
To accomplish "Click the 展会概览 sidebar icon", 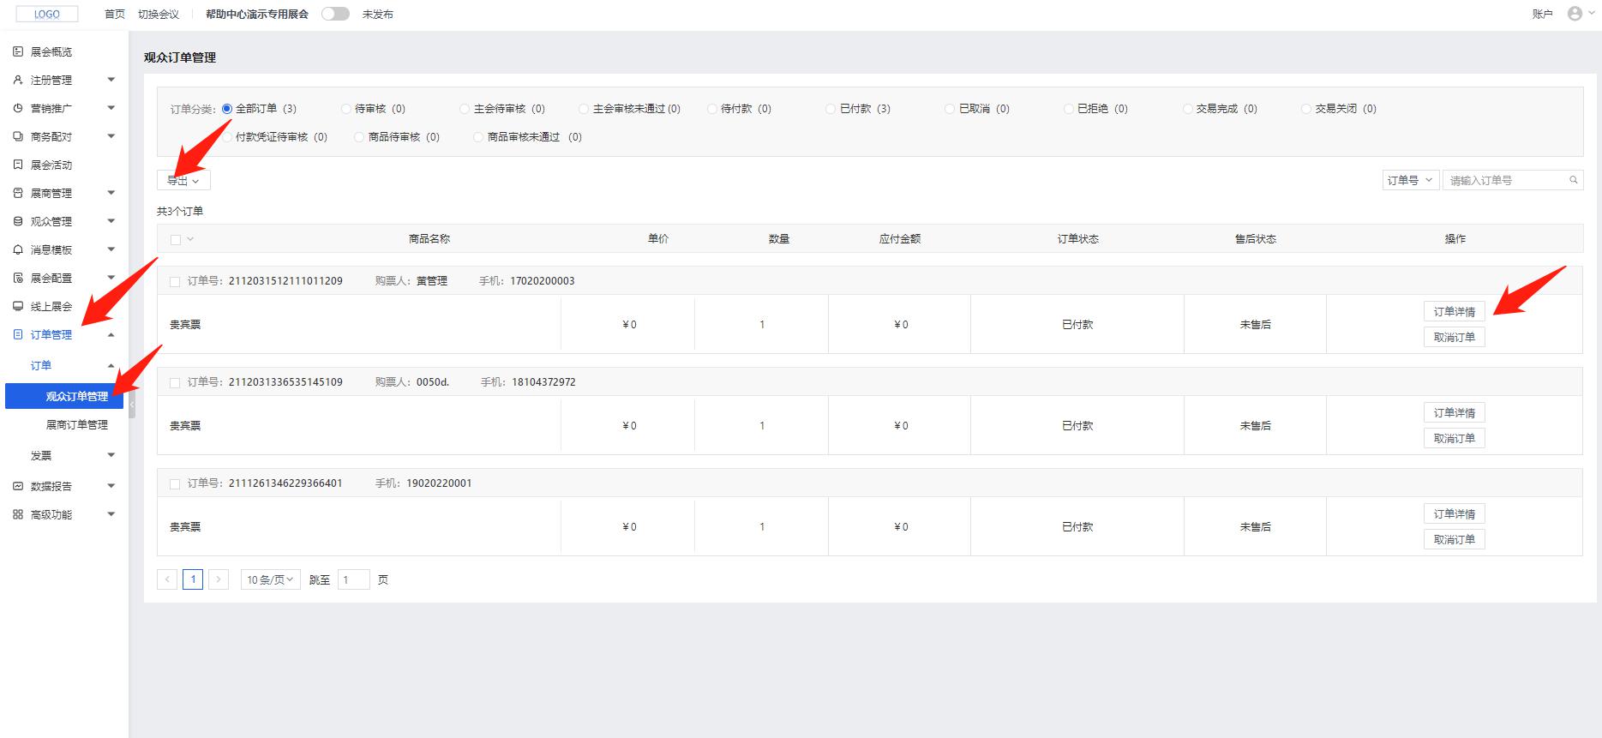I will [18, 52].
